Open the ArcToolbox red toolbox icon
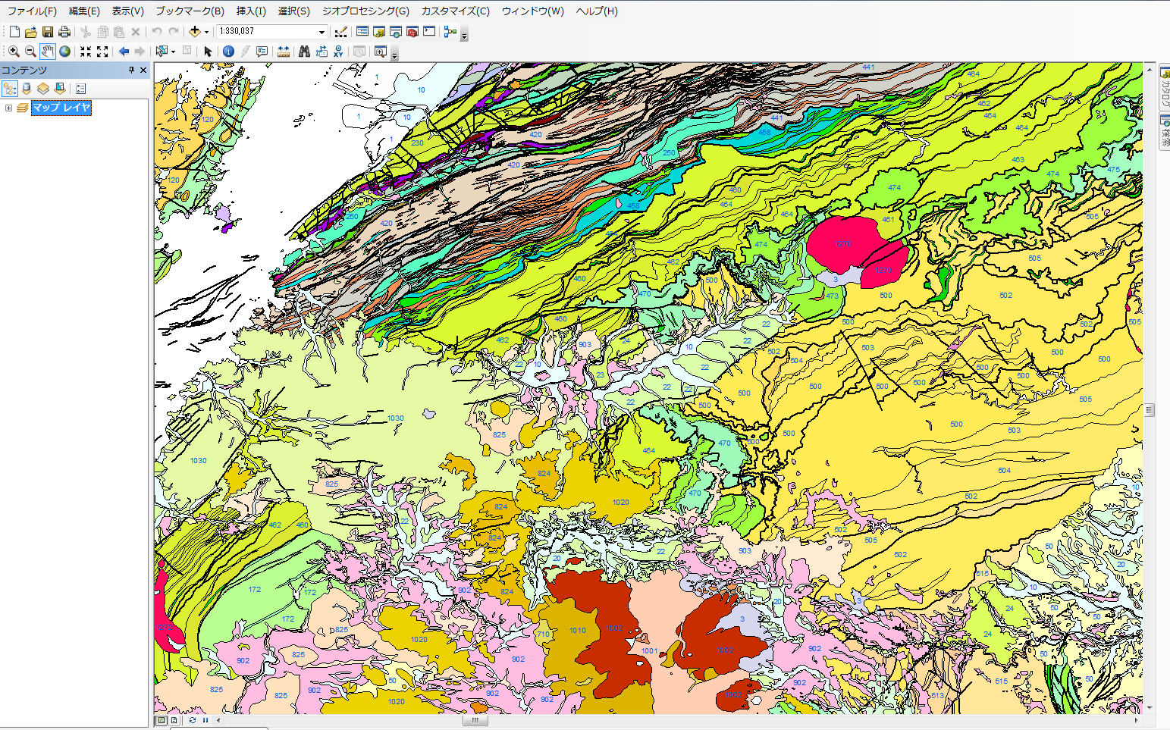This screenshot has width=1170, height=730. pyautogui.click(x=412, y=32)
